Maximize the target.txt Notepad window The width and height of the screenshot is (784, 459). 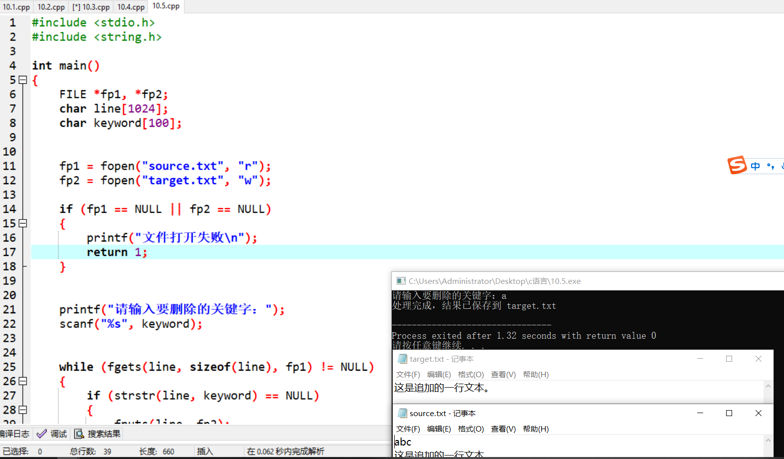pos(729,359)
